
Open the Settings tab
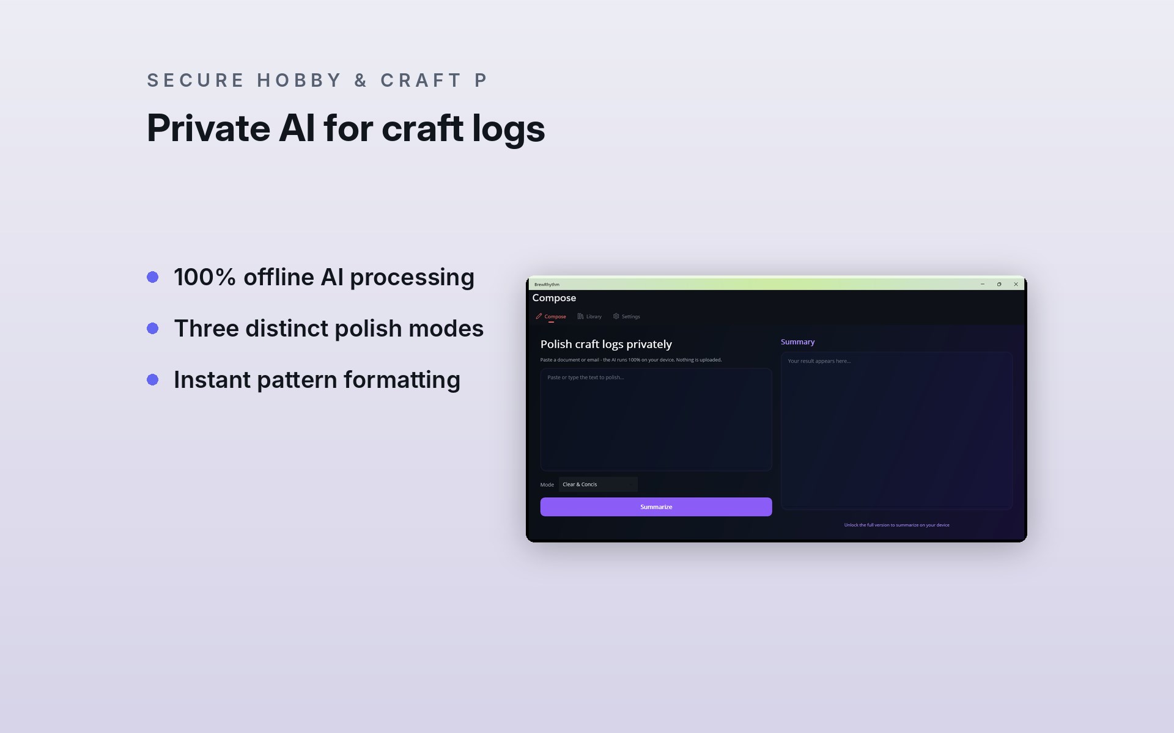pyautogui.click(x=626, y=316)
